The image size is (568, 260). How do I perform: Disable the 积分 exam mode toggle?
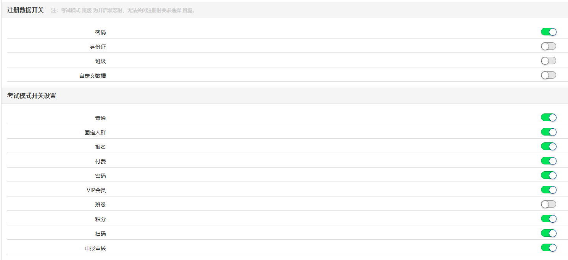click(x=549, y=219)
